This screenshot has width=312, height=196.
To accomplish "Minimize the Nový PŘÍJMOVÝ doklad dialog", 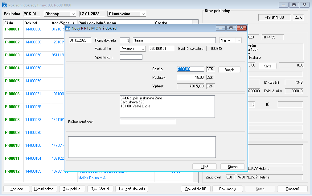I will 221,28.
